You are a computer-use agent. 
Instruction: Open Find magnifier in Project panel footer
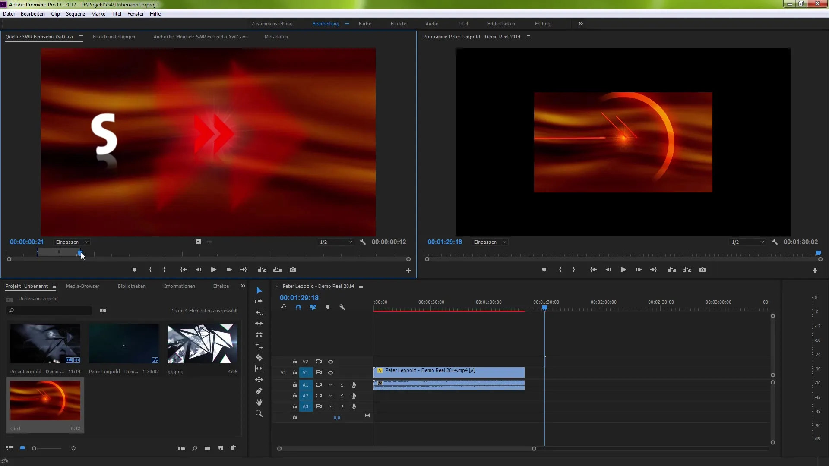(195, 448)
